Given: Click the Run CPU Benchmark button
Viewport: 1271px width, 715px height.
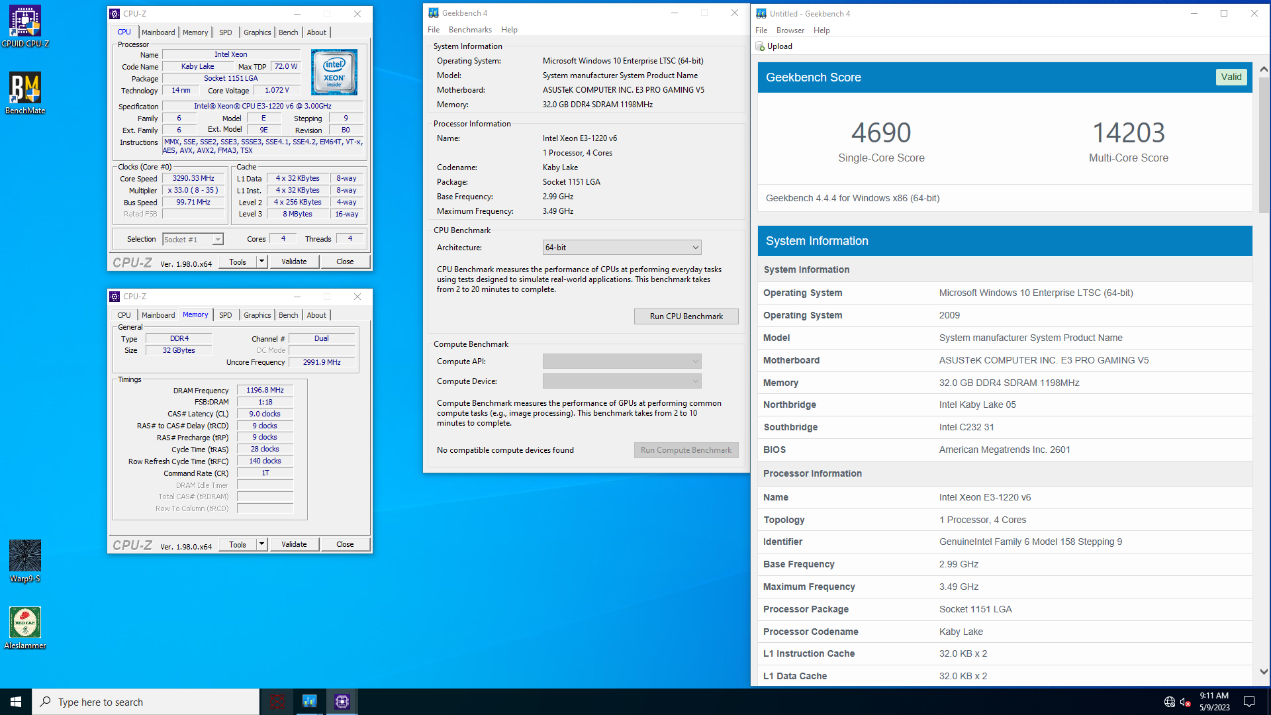Looking at the screenshot, I should click(686, 316).
